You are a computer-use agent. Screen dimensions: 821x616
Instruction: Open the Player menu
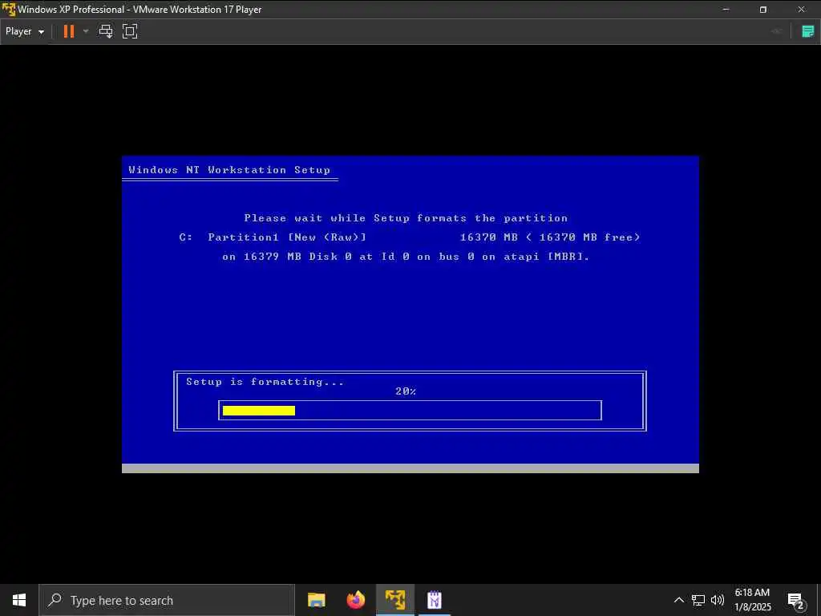(x=25, y=31)
